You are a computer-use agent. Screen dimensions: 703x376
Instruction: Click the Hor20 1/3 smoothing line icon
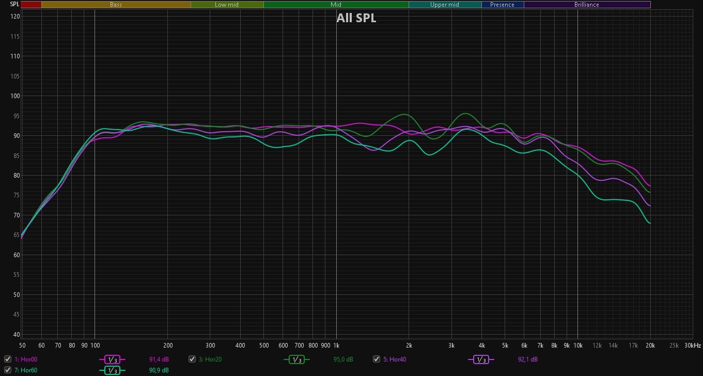click(x=296, y=359)
